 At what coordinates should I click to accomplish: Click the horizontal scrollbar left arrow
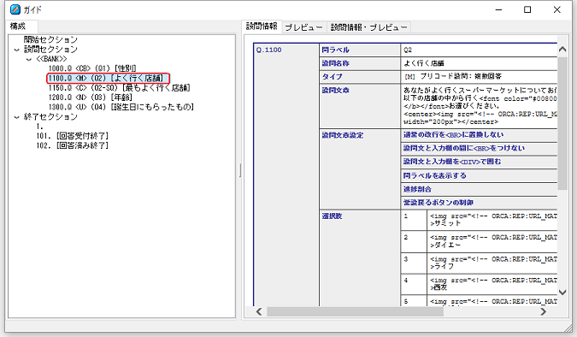(259, 312)
